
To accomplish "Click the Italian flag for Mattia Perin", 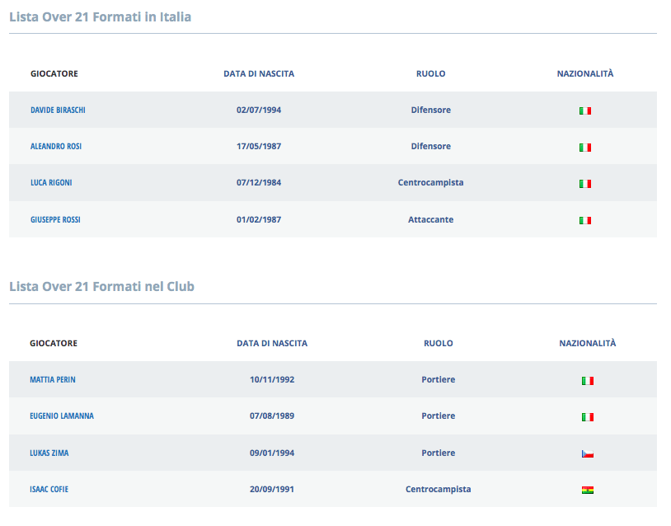I will tap(588, 381).
